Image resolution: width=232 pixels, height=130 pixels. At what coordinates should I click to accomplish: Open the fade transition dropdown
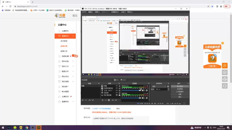pyautogui.click(x=159, y=86)
